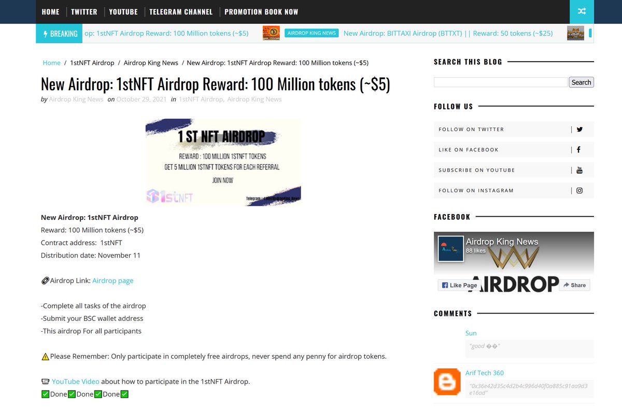Open PROMOTION BOOK NOW from the top menu
The height and width of the screenshot is (407, 622).
261,11
